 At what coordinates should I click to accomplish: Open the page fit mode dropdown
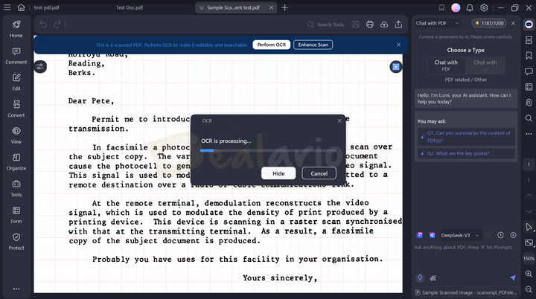(529, 242)
